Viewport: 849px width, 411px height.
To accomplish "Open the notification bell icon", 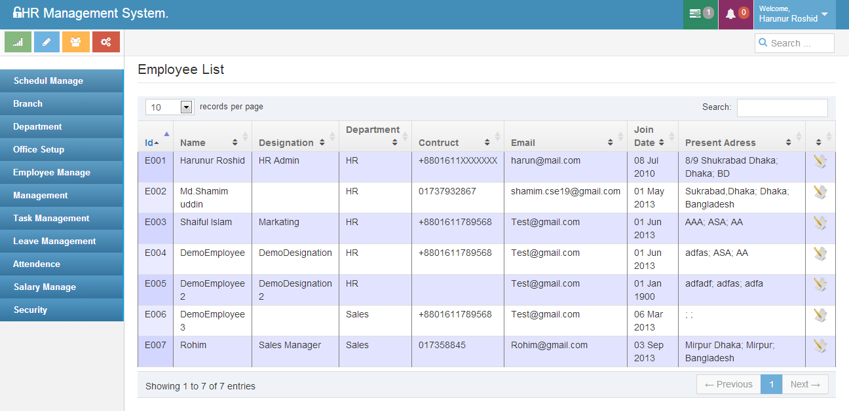I will coord(736,14).
